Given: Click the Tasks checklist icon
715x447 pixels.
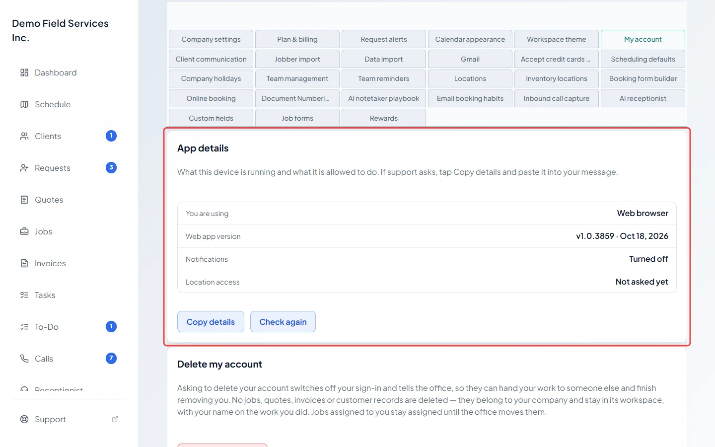Looking at the screenshot, I should click(x=24, y=295).
